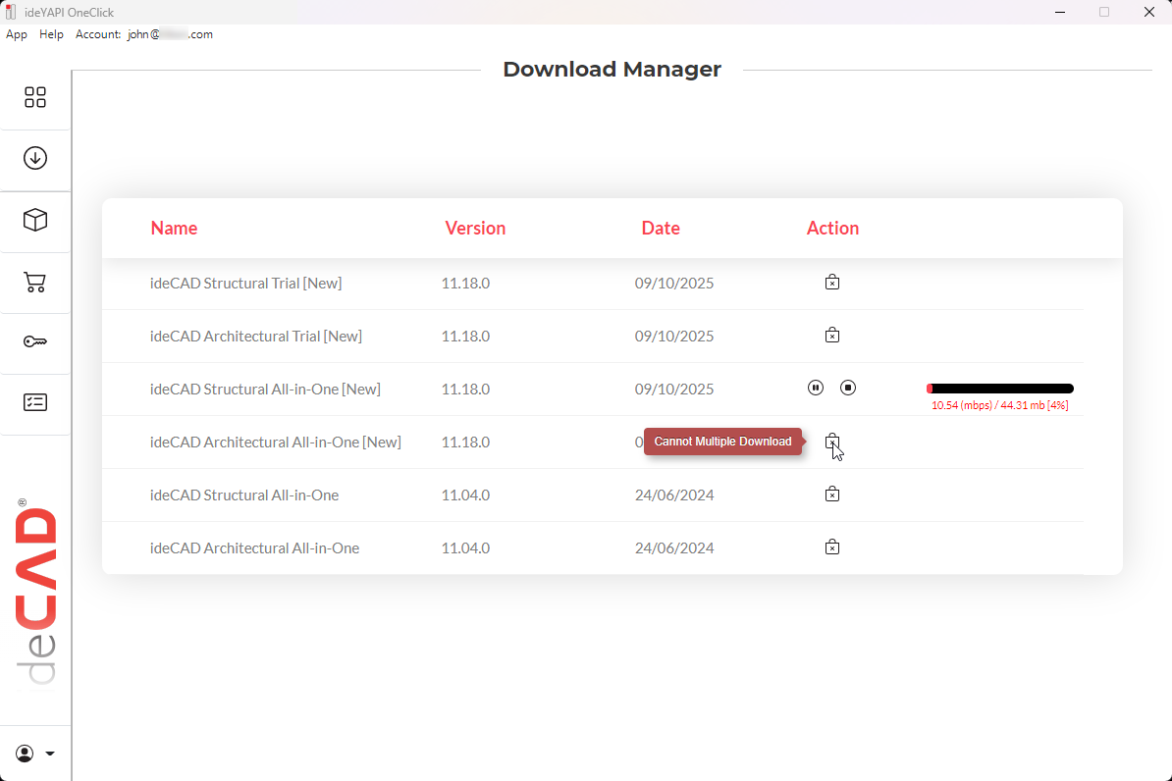
Task: Open the 3D cube products sidebar icon
Action: click(35, 220)
